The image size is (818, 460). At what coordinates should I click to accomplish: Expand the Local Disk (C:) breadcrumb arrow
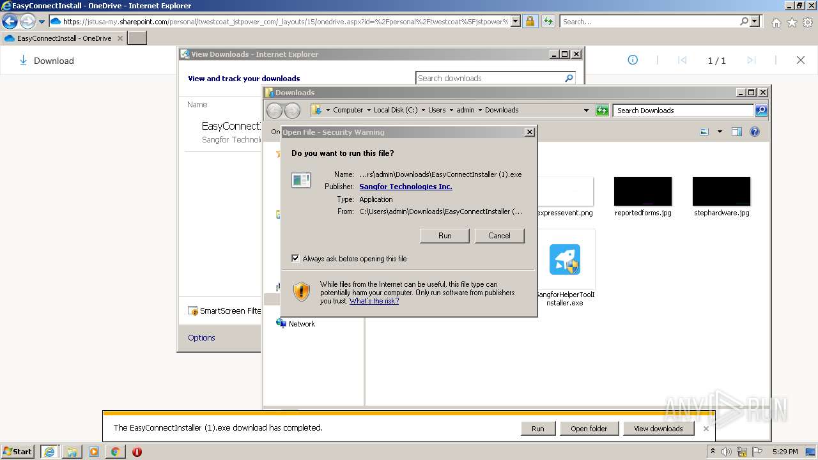tap(423, 110)
